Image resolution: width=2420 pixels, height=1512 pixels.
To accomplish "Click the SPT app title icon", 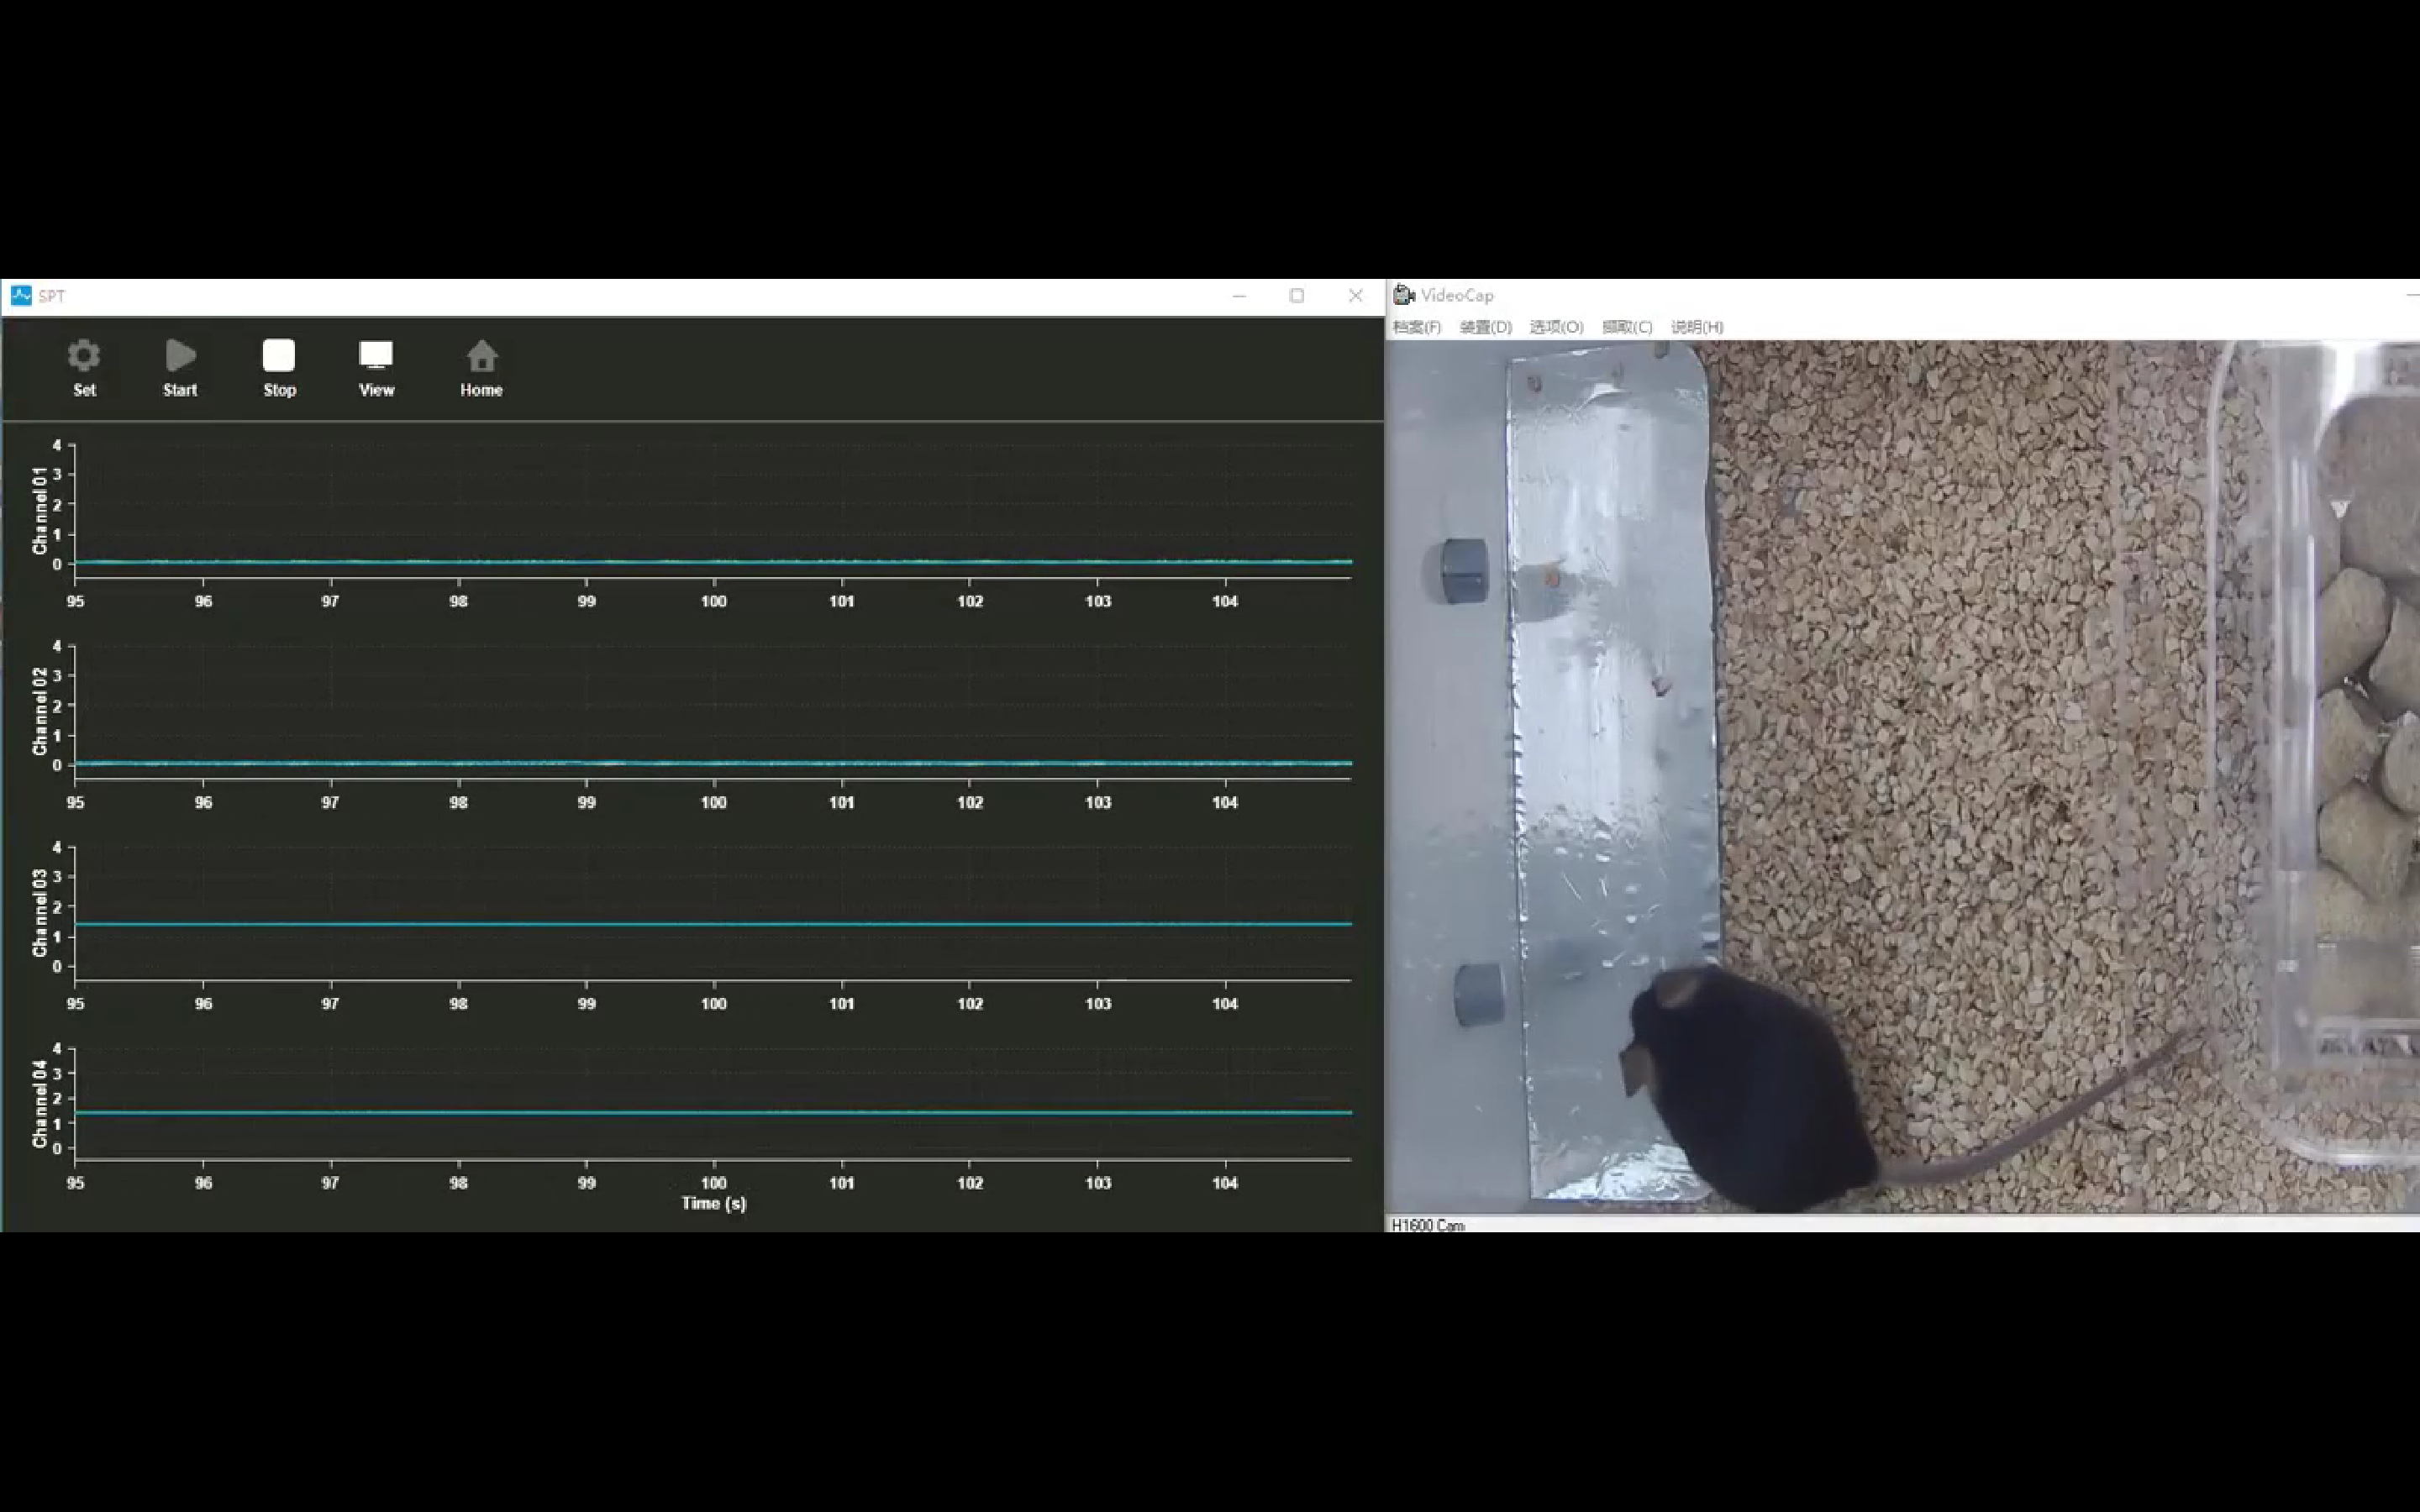I will 21,295.
